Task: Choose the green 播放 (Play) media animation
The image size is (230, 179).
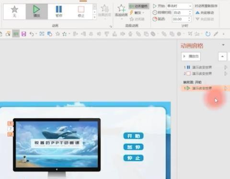Action: pyautogui.click(x=36, y=11)
